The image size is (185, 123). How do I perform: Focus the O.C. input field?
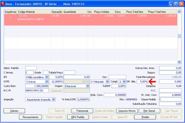pos(170,90)
